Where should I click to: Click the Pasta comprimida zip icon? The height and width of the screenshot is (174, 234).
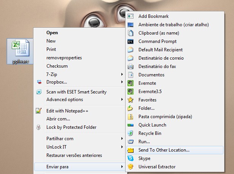pyautogui.click(x=131, y=117)
